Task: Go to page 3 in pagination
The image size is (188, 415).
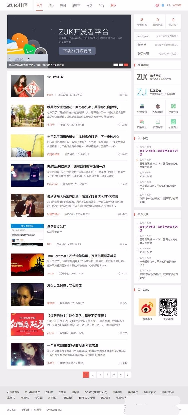Action: [100, 375]
